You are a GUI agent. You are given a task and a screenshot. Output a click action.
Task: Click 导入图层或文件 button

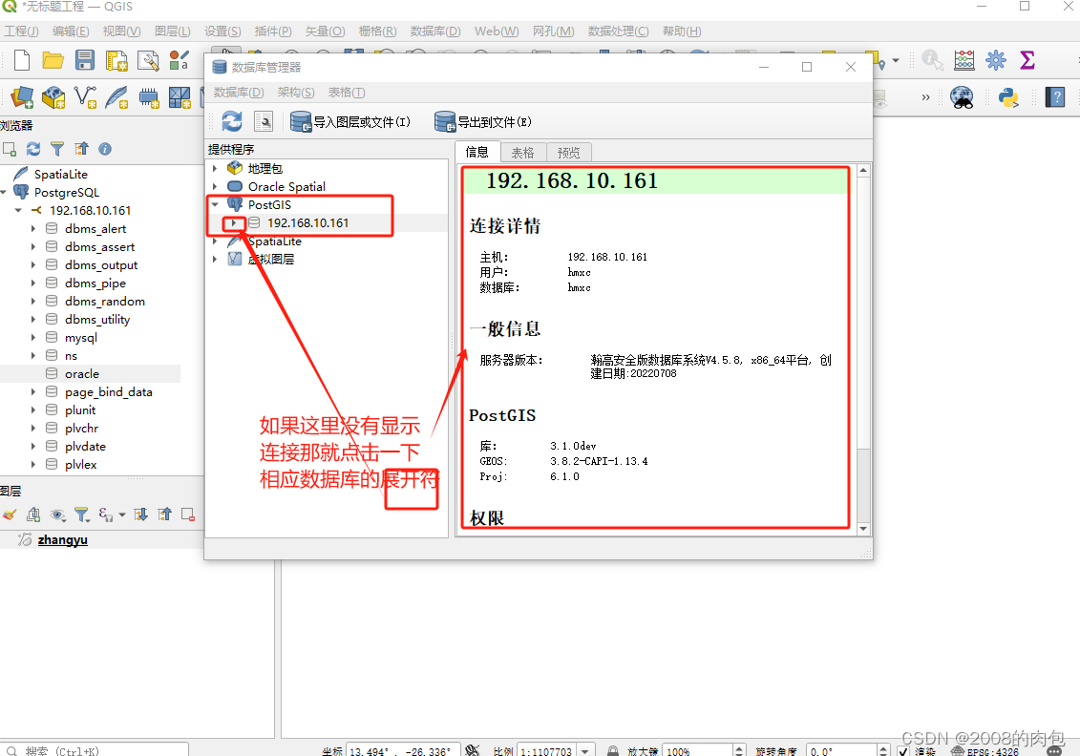(349, 122)
